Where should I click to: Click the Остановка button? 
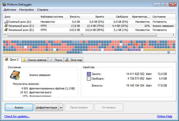[109, 108]
